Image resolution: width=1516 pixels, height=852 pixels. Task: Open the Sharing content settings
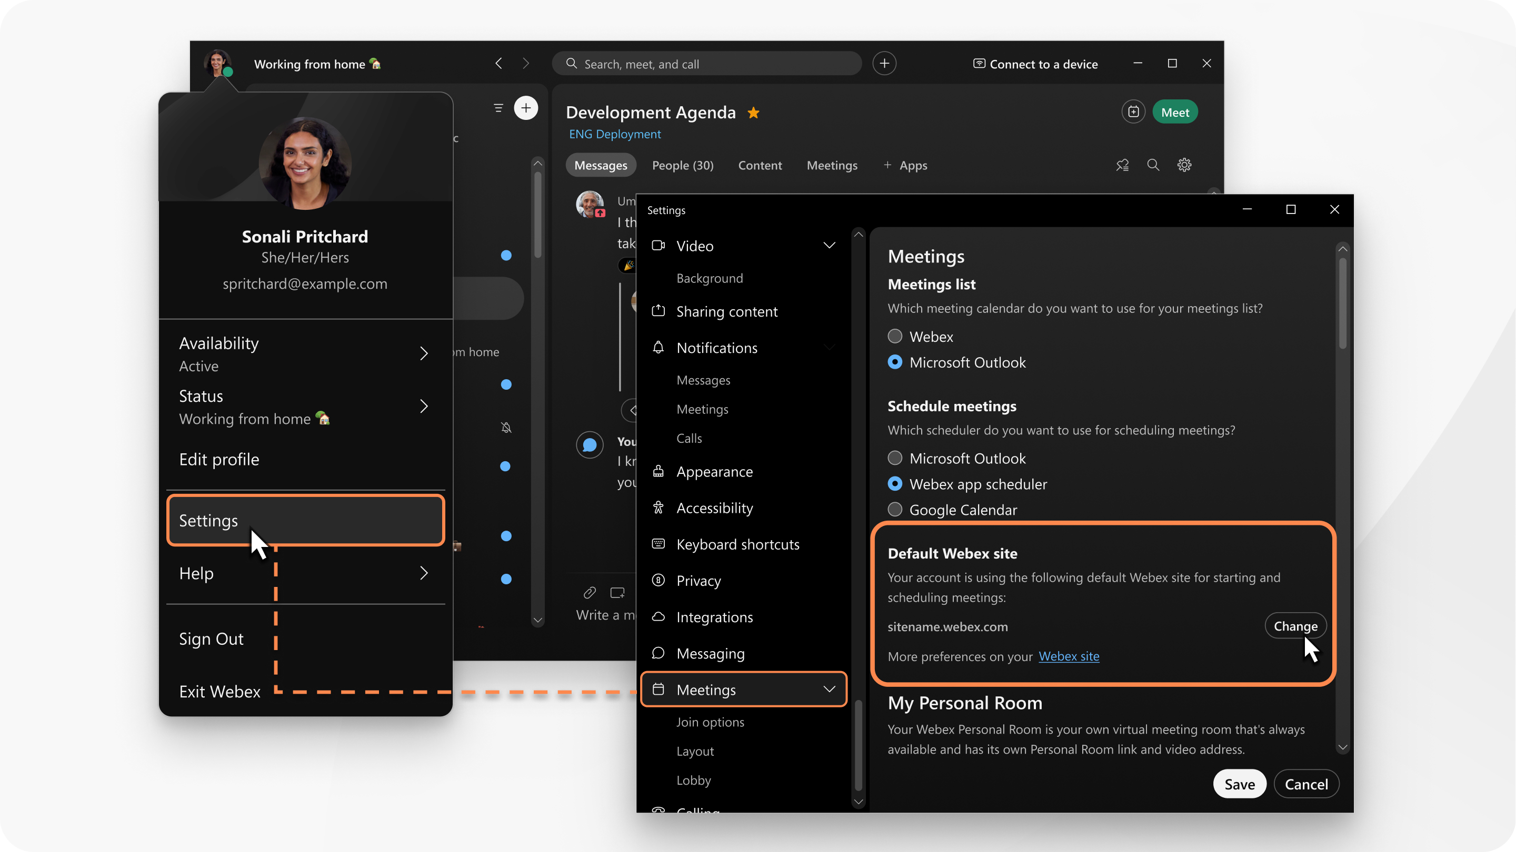[x=727, y=311]
